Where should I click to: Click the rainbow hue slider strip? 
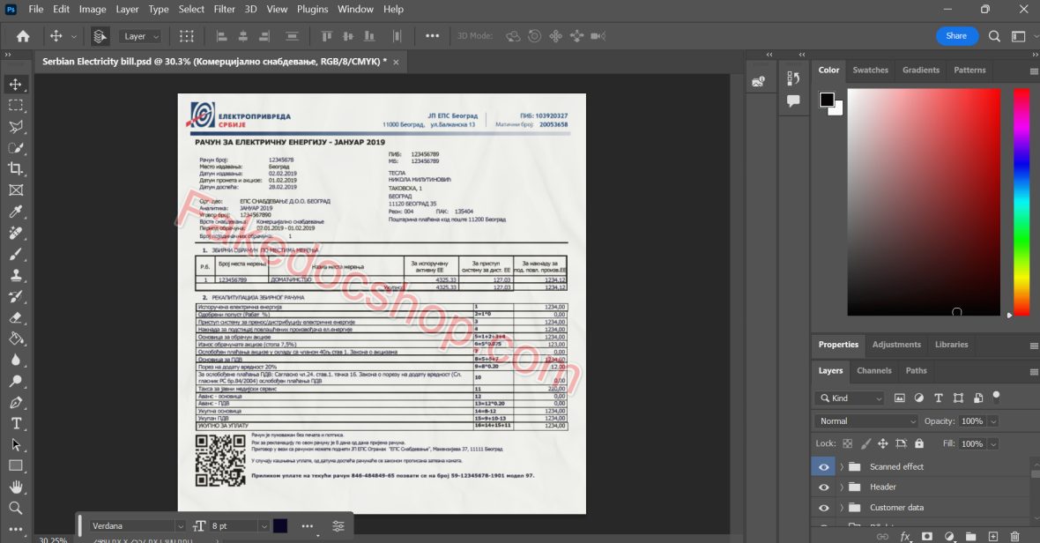[x=1021, y=202]
